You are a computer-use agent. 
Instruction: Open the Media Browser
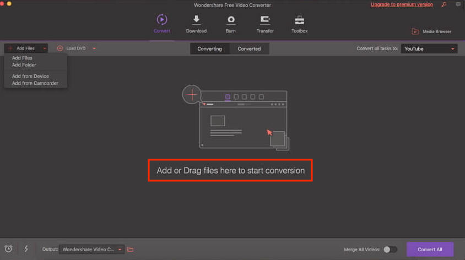click(431, 31)
